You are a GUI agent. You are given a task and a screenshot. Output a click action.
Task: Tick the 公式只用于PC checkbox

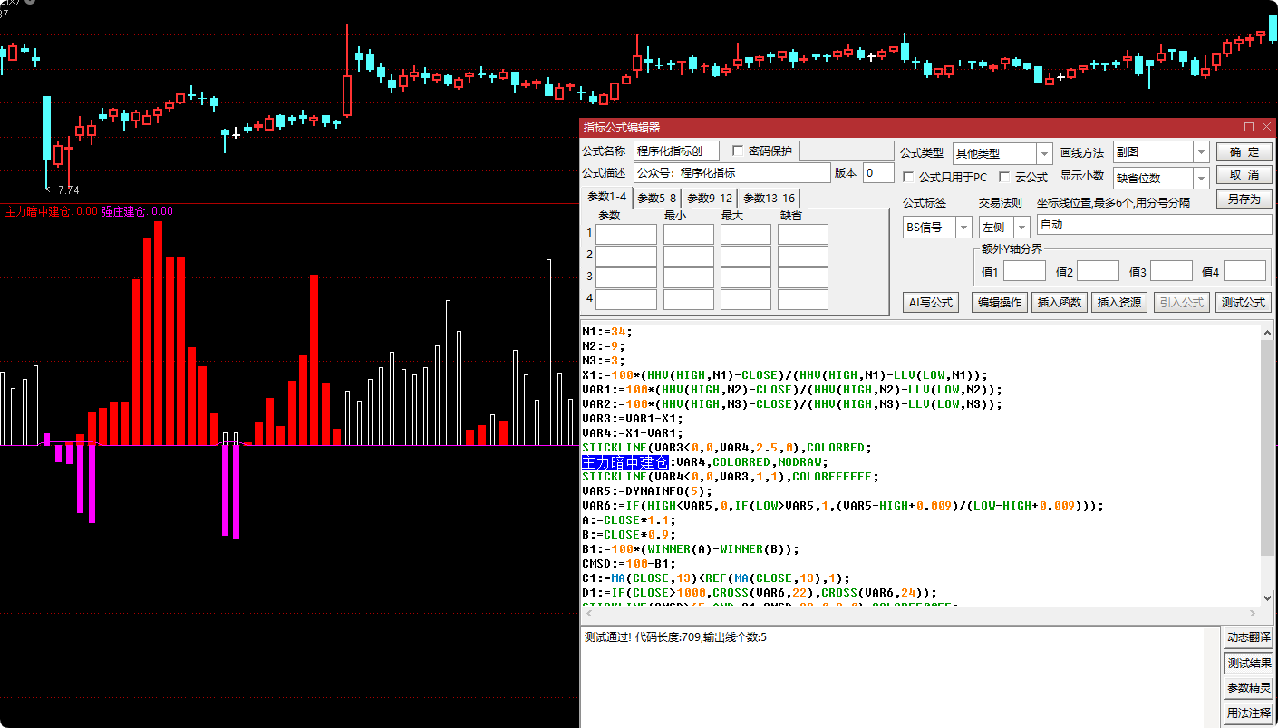909,177
